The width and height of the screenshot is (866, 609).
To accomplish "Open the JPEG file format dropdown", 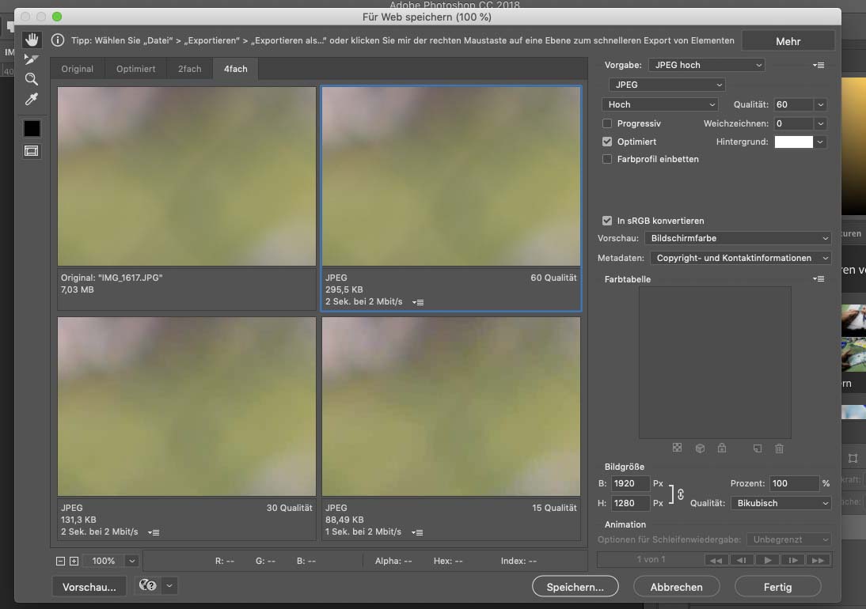I will pyautogui.click(x=667, y=85).
